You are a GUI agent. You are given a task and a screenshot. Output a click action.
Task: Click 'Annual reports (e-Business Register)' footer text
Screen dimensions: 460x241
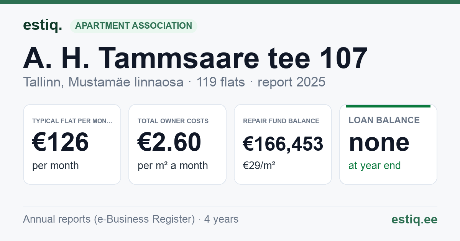(x=109, y=219)
